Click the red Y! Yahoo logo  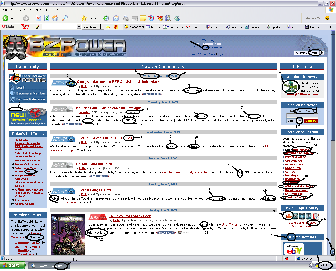click(x=25, y=27)
